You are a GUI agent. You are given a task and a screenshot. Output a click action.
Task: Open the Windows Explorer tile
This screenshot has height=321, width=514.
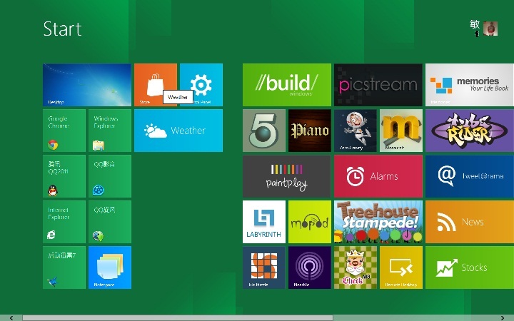(110, 131)
